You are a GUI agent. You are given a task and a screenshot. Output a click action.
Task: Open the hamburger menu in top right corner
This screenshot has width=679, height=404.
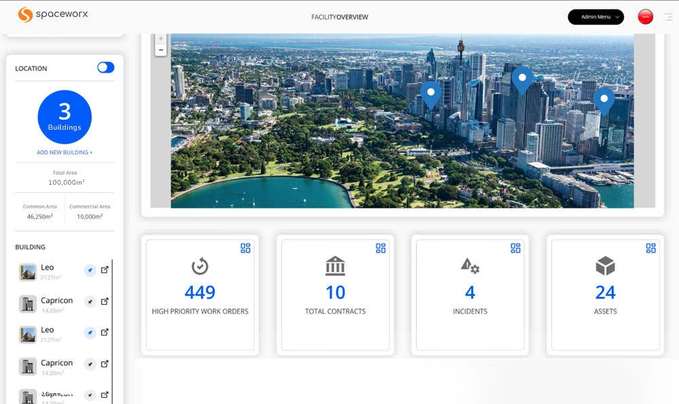(x=668, y=16)
